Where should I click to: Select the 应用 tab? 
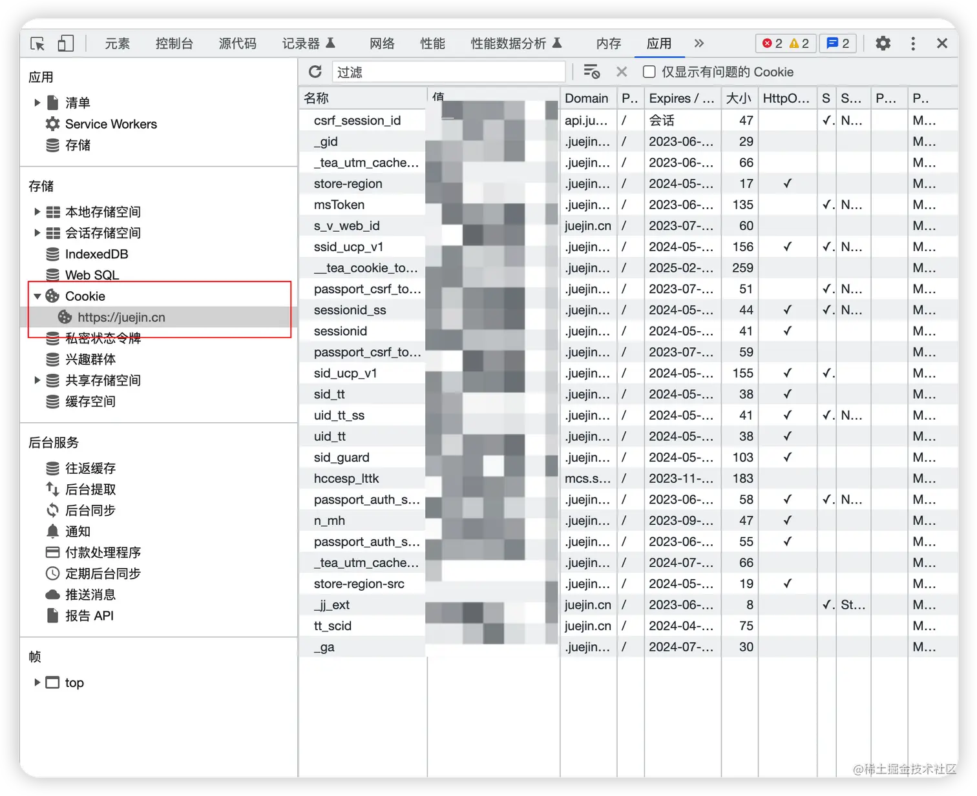(x=659, y=43)
